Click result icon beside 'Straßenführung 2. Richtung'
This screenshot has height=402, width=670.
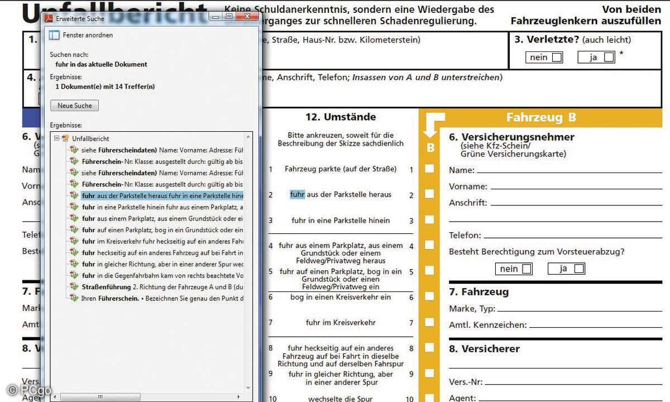pos(74,286)
